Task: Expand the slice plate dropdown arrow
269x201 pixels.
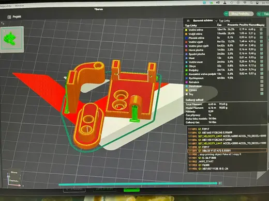Action: (226, 14)
